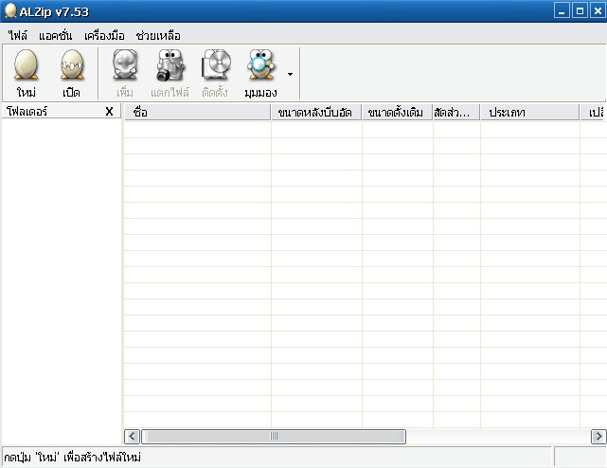Sort by ชื่อ (Name) column header
Viewport: 607px width, 468px height.
197,113
